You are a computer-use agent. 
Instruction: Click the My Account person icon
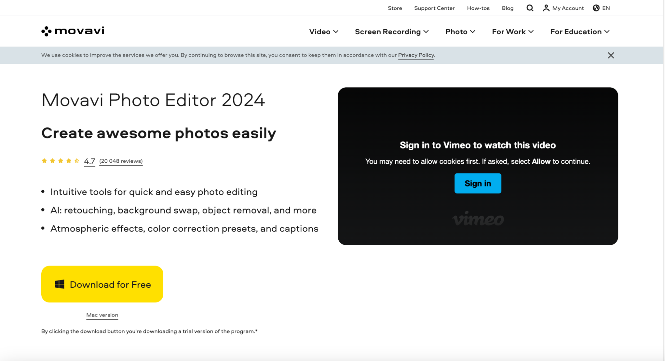546,8
